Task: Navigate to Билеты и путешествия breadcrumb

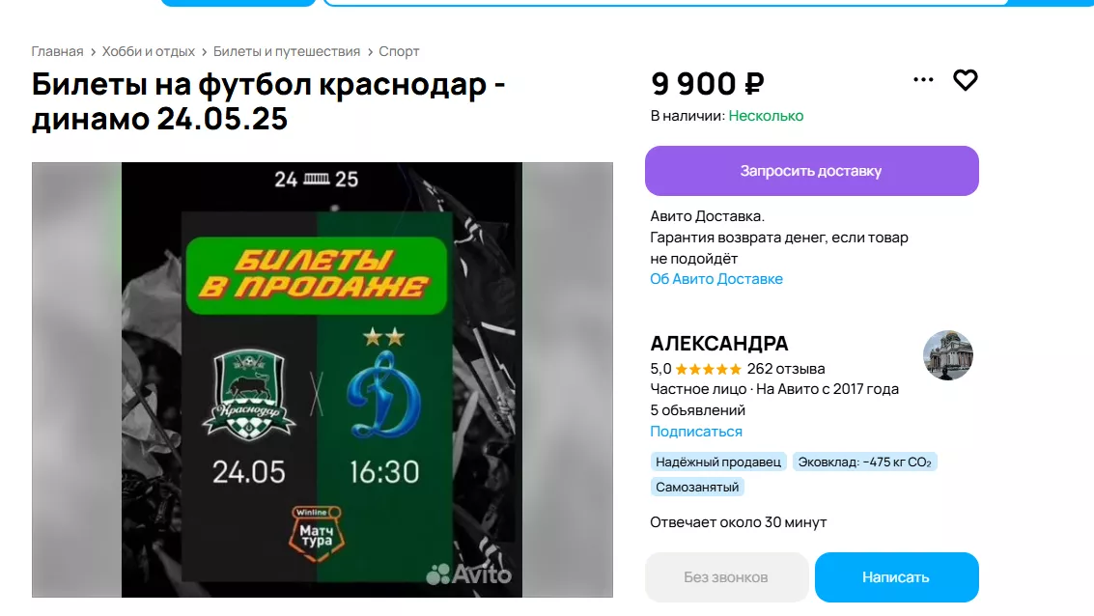Action: click(287, 51)
